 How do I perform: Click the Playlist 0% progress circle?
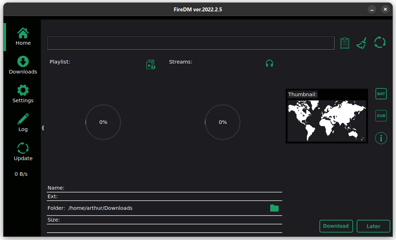[x=103, y=122]
